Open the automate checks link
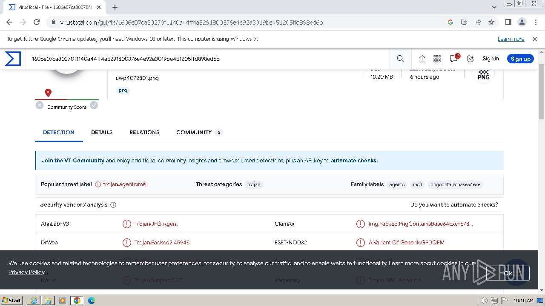This screenshot has width=545, height=306. click(354, 161)
